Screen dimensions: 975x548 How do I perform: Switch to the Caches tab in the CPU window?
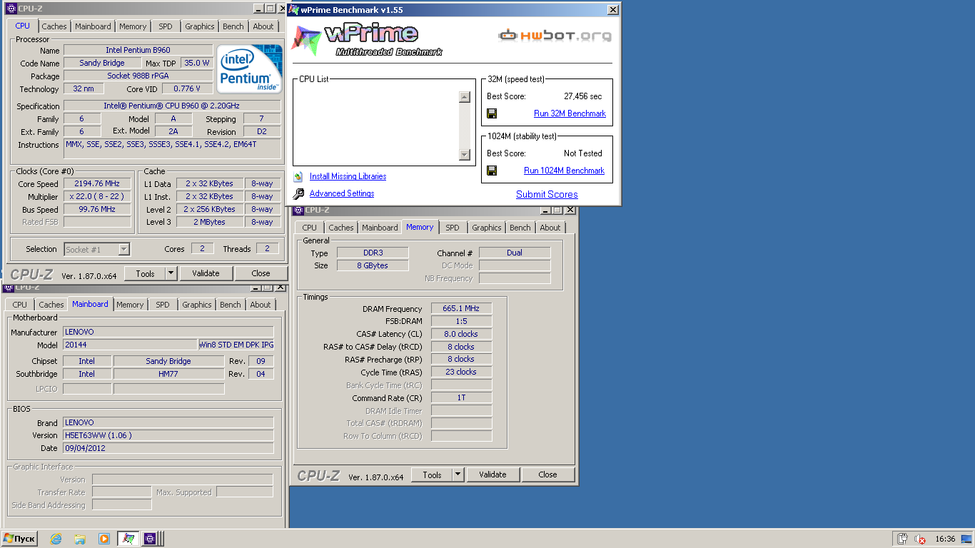click(x=54, y=26)
